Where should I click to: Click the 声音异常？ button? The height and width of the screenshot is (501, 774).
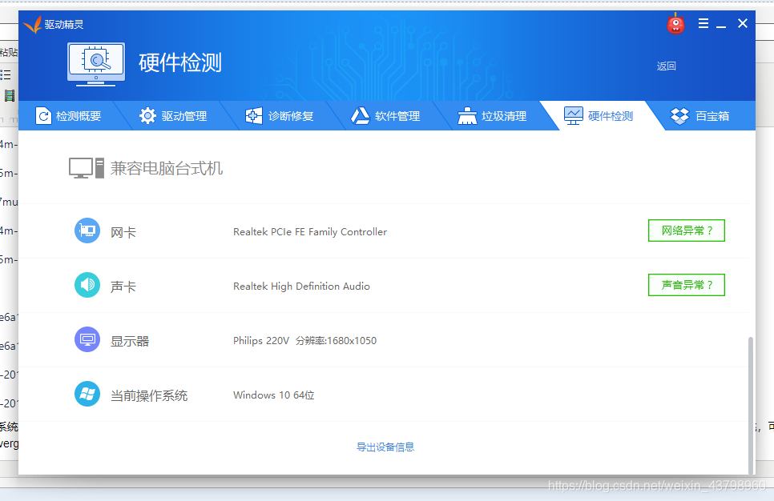point(687,285)
